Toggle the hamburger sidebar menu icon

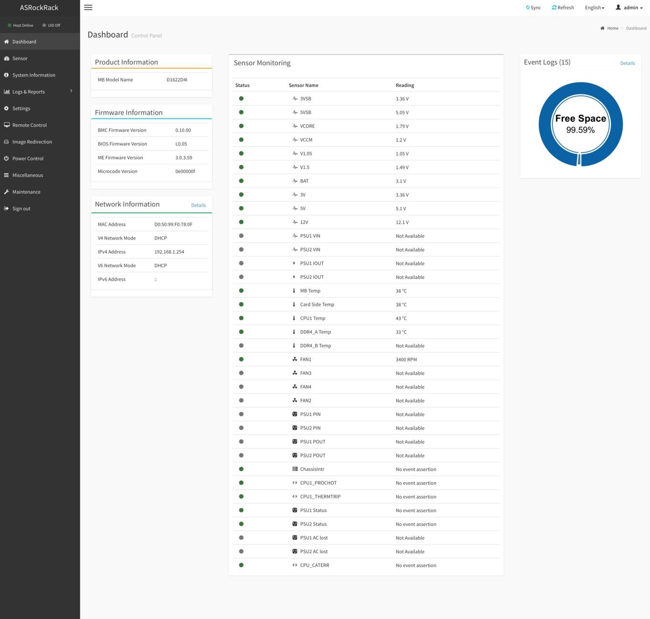tap(88, 7)
